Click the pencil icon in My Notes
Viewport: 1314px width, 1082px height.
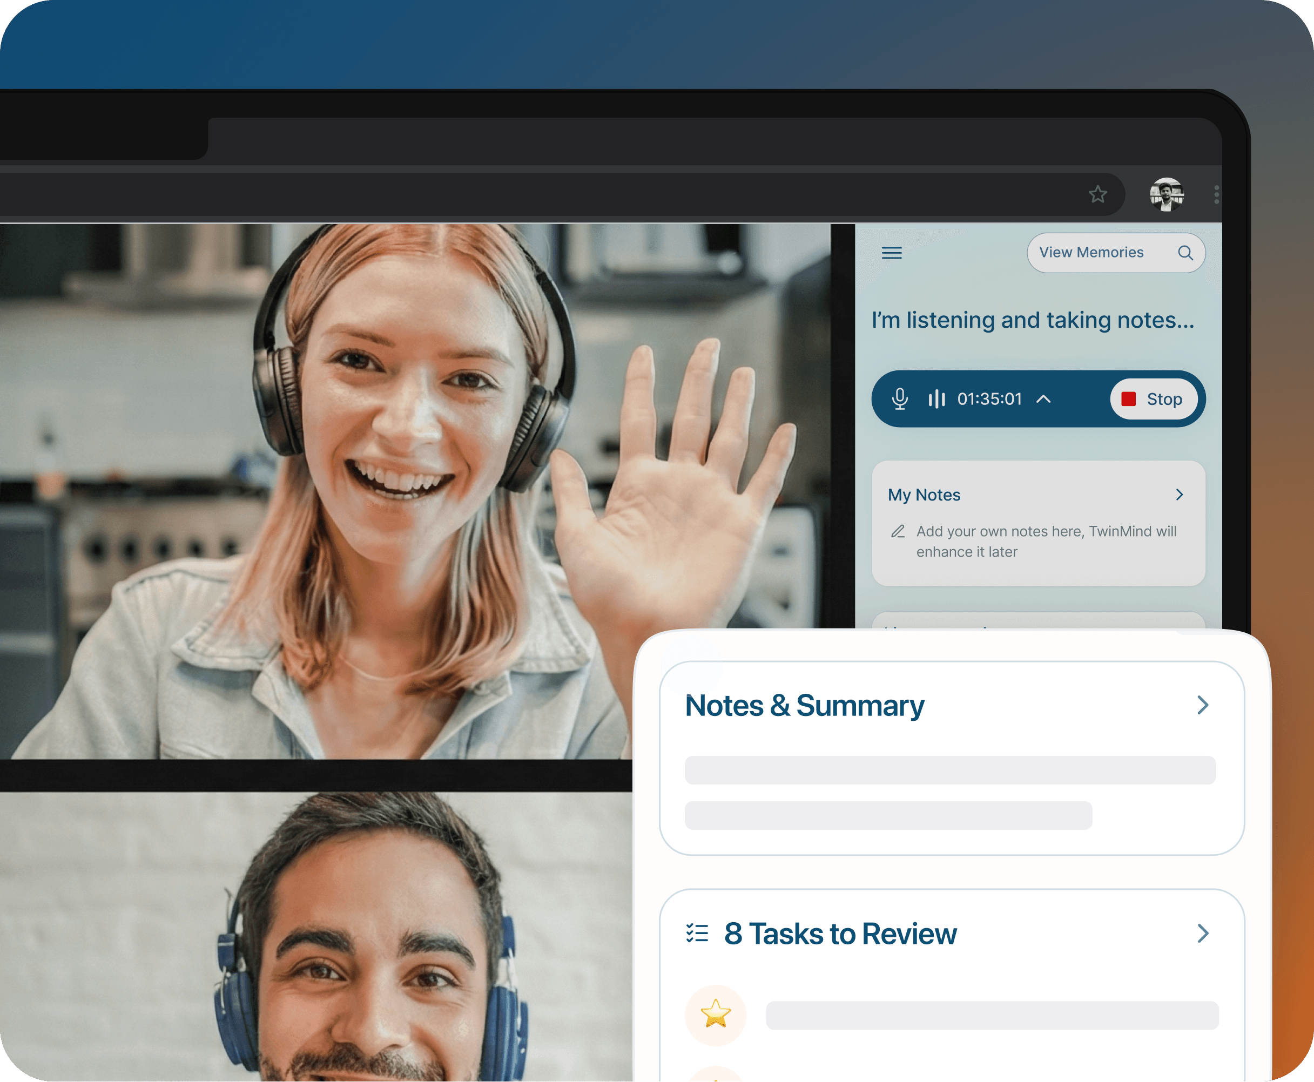898,532
